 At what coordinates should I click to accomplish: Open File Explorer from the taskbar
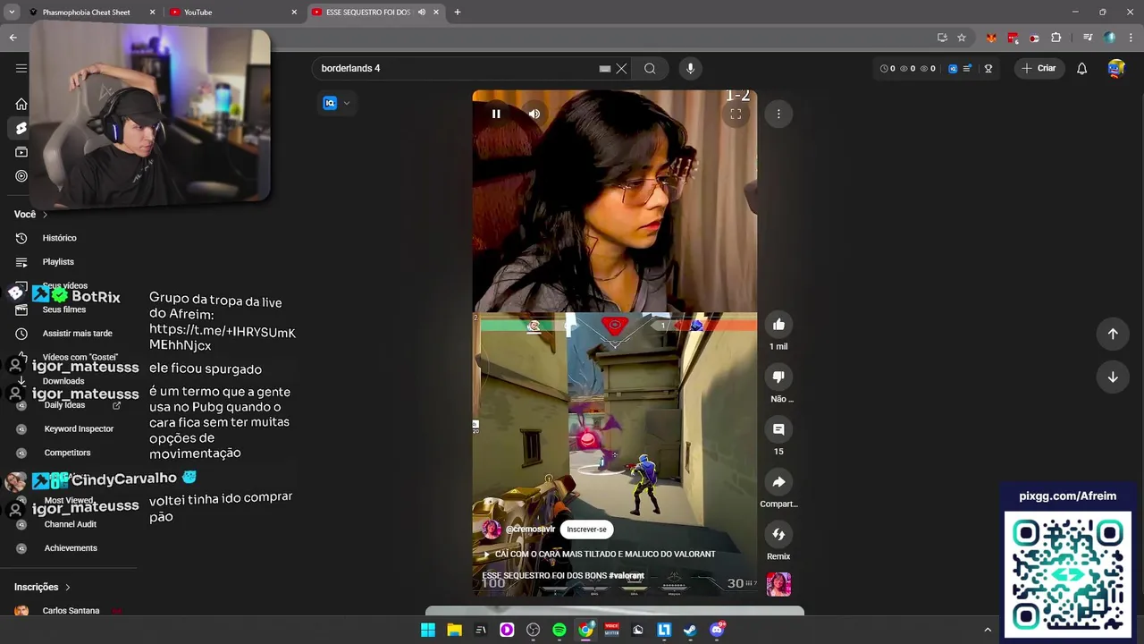point(454,630)
